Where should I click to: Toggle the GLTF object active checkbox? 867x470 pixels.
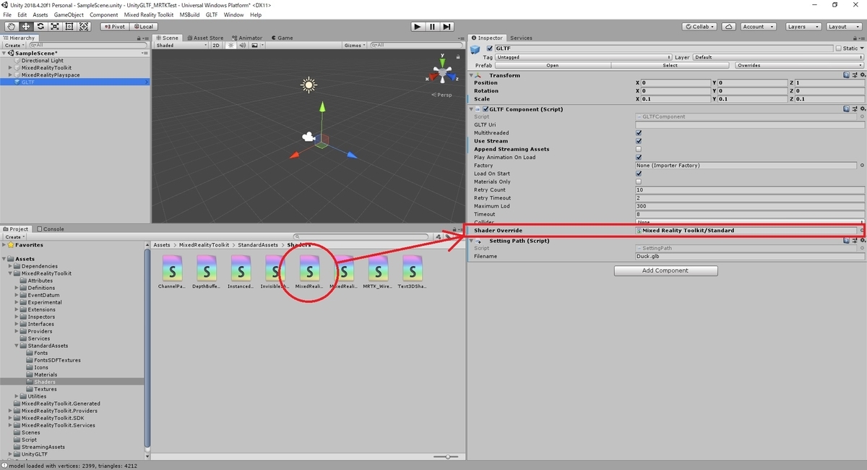point(488,48)
